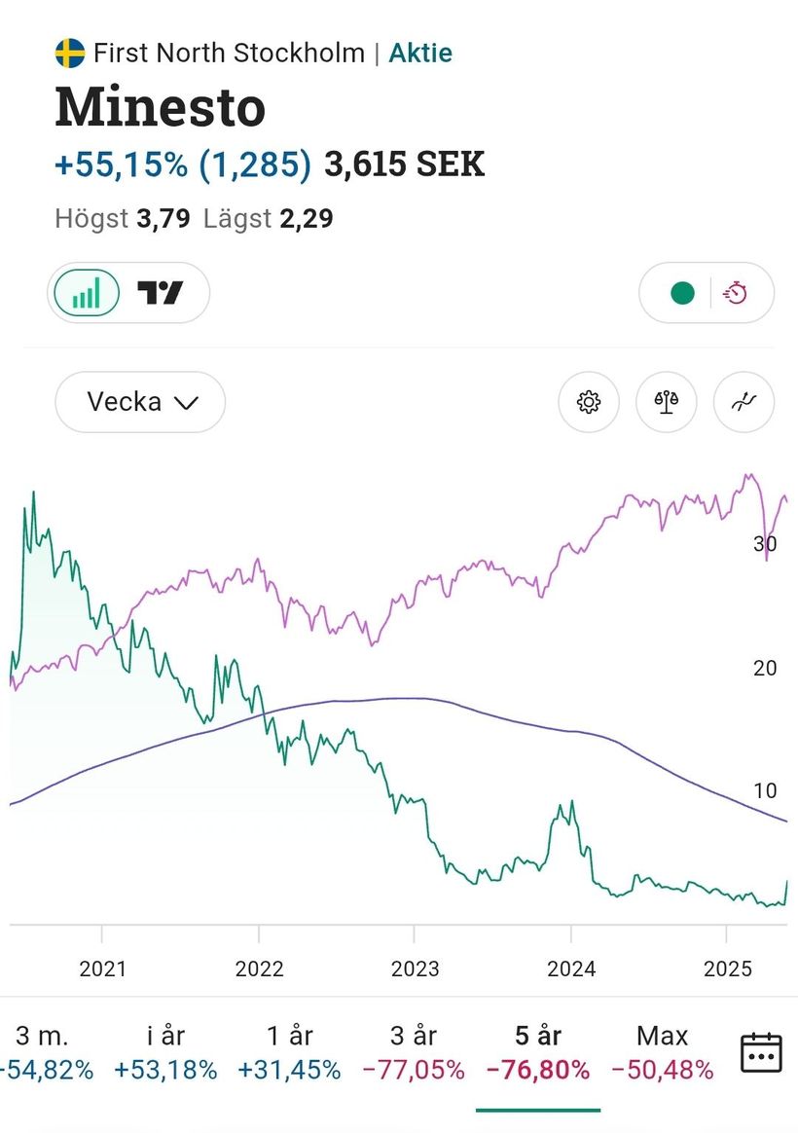This screenshot has width=798, height=1133.
Task: Switch to the 1 år period
Action: (x=289, y=1052)
